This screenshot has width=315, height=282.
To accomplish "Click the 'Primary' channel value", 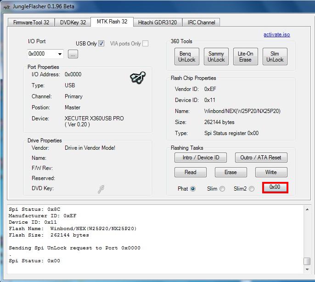I will 73,96.
